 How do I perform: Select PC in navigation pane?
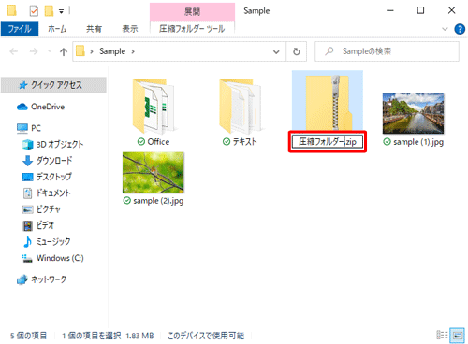(36, 128)
